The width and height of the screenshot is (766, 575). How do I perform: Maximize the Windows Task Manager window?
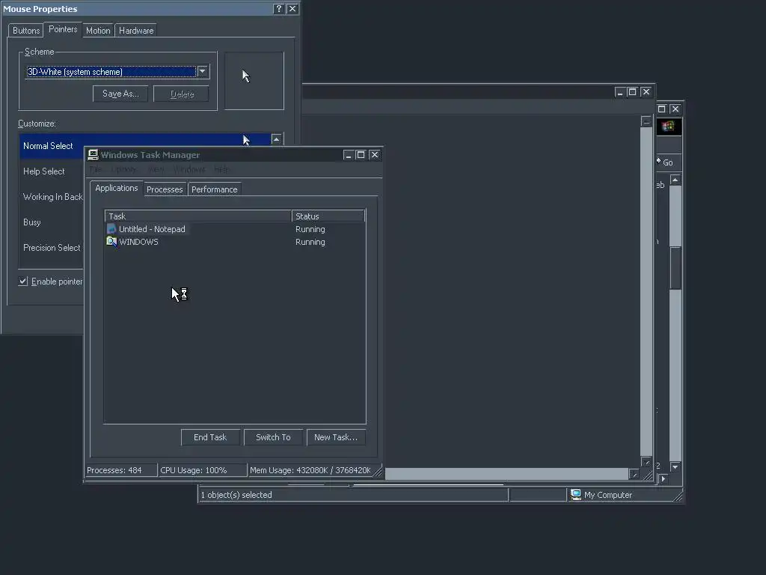(361, 155)
